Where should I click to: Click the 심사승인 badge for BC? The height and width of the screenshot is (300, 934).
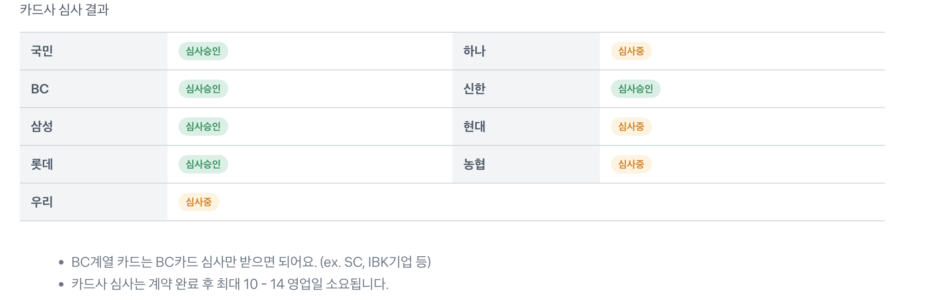coord(203,89)
